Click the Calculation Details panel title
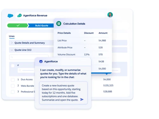Screen dimensions: 159x119 pos(74,24)
